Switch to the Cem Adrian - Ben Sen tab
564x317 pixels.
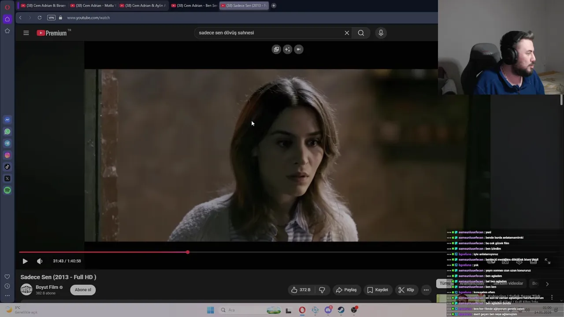coord(193,6)
